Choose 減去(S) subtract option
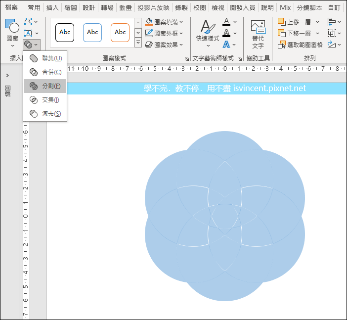The height and width of the screenshot is (320, 347). tap(45, 114)
